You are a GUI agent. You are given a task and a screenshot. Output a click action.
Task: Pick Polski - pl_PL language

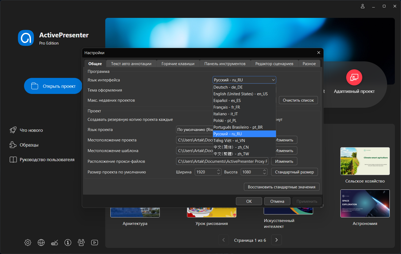coord(244,121)
